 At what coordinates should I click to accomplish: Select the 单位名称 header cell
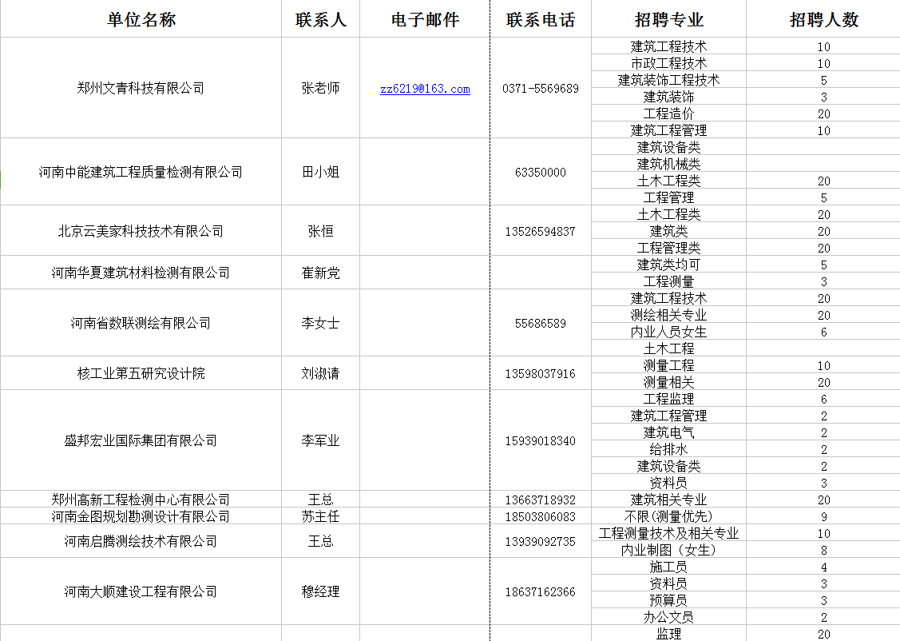[141, 20]
